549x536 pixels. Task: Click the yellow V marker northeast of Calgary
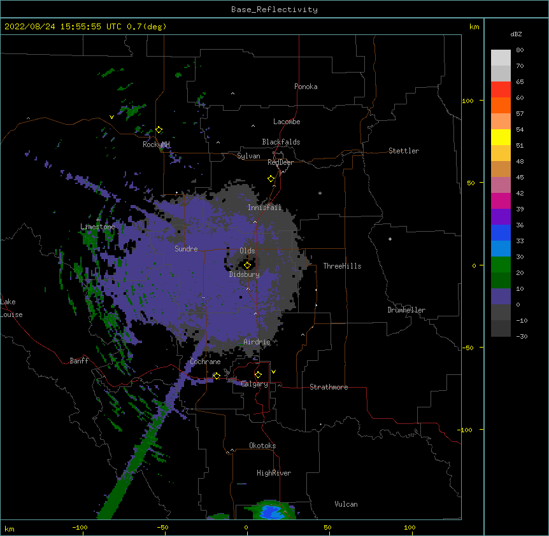[x=273, y=372]
